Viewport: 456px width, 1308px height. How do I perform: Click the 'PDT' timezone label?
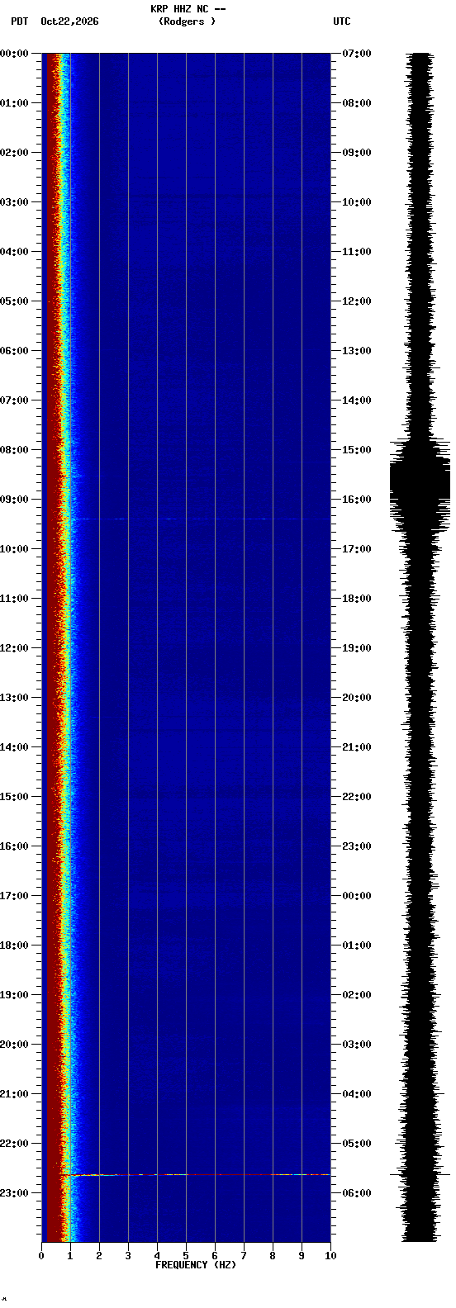click(19, 21)
